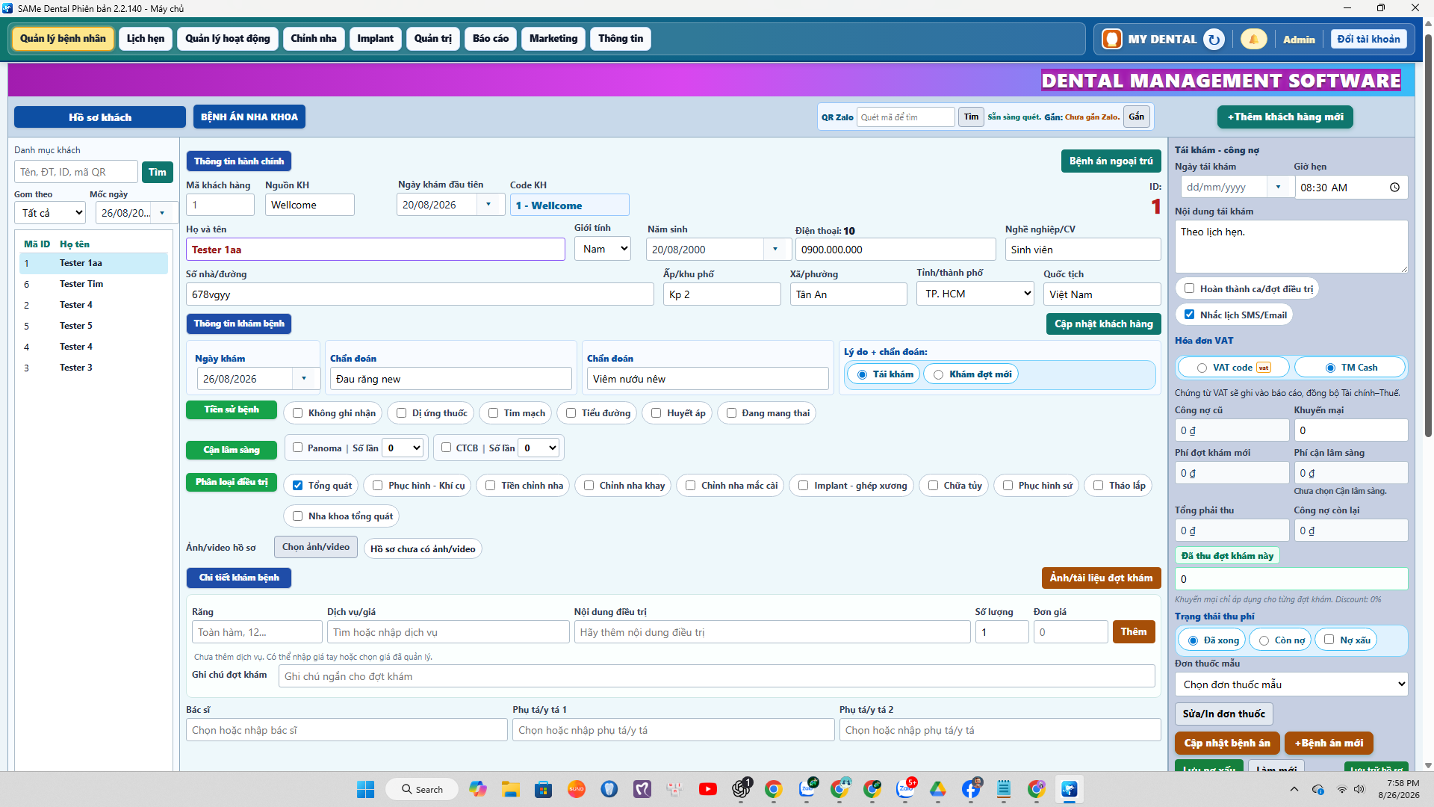Image resolution: width=1434 pixels, height=807 pixels.
Task: Open the Notepad icon in taskbar
Action: pyautogui.click(x=1004, y=789)
